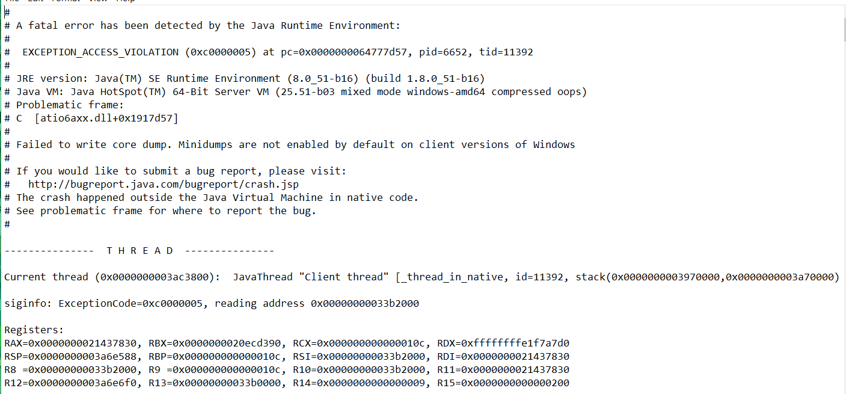Click the siginfo ExceptionCode line

pyautogui.click(x=211, y=304)
